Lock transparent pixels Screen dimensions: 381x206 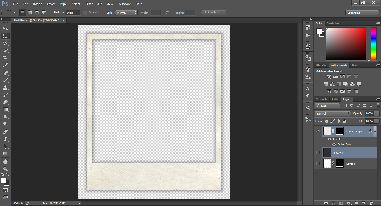tap(326, 121)
